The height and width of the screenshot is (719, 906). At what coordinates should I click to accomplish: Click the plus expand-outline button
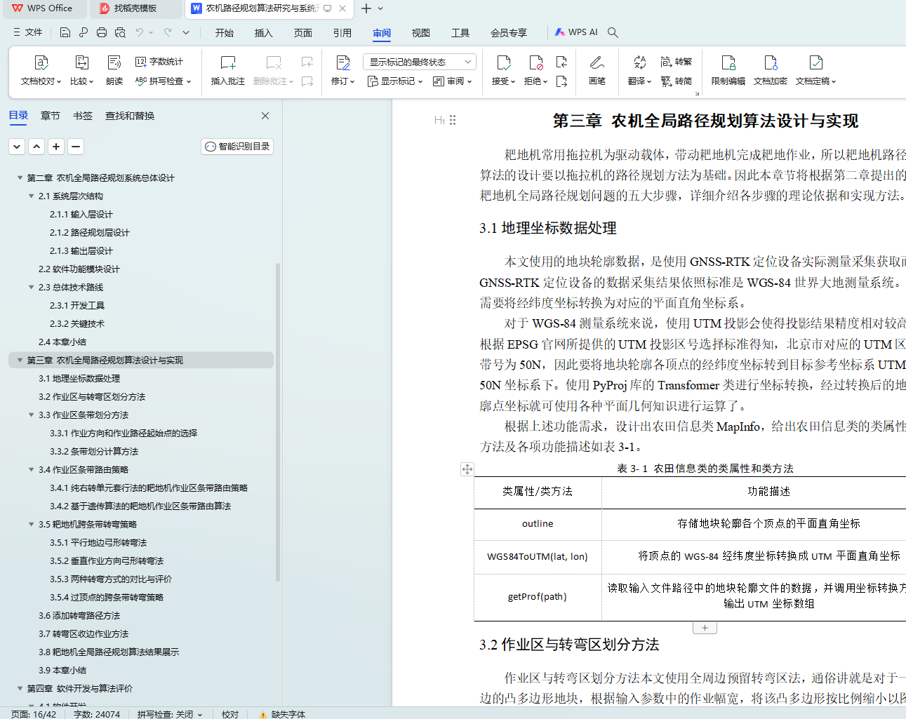(56, 146)
